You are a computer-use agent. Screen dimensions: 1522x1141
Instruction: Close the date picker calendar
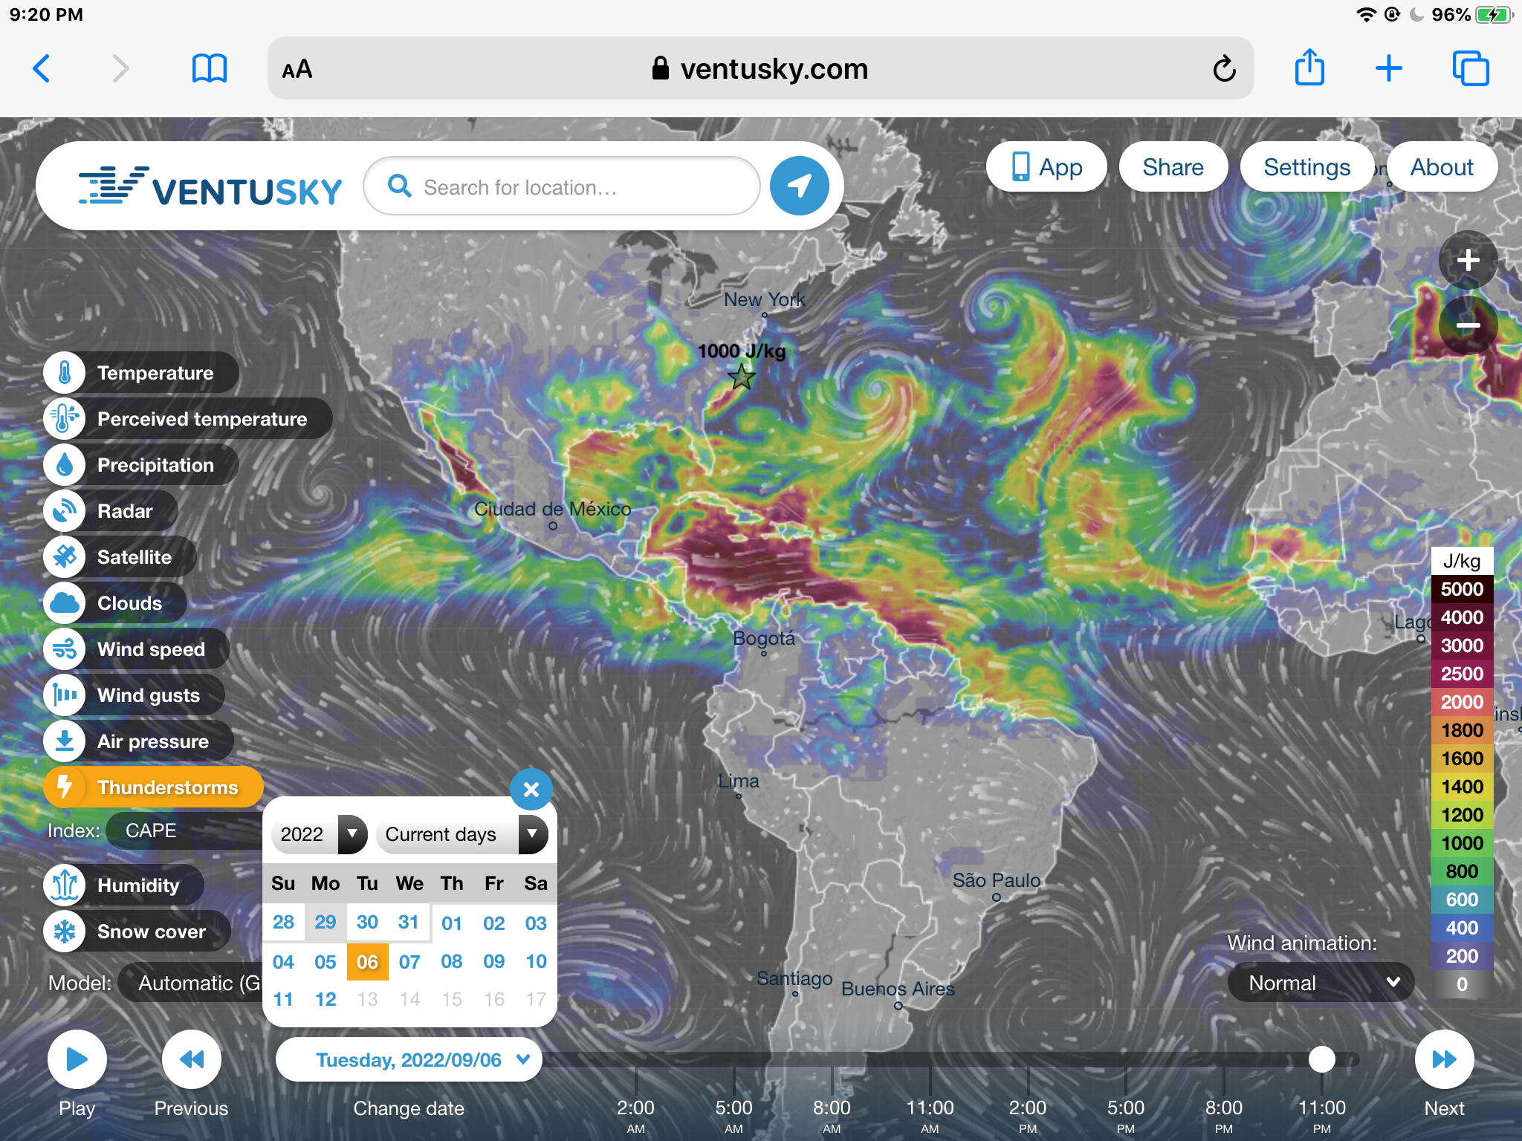[531, 789]
